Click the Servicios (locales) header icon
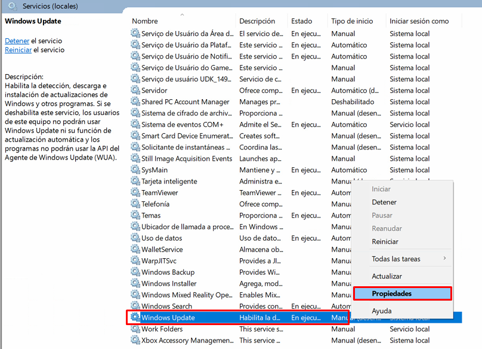This screenshot has height=349, width=482. pyautogui.click(x=13, y=6)
